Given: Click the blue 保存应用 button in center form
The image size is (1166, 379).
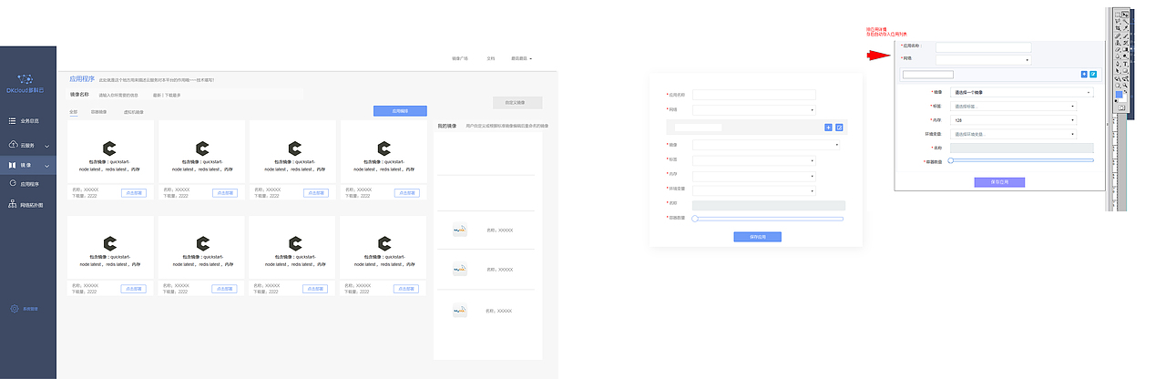Looking at the screenshot, I should pyautogui.click(x=757, y=237).
